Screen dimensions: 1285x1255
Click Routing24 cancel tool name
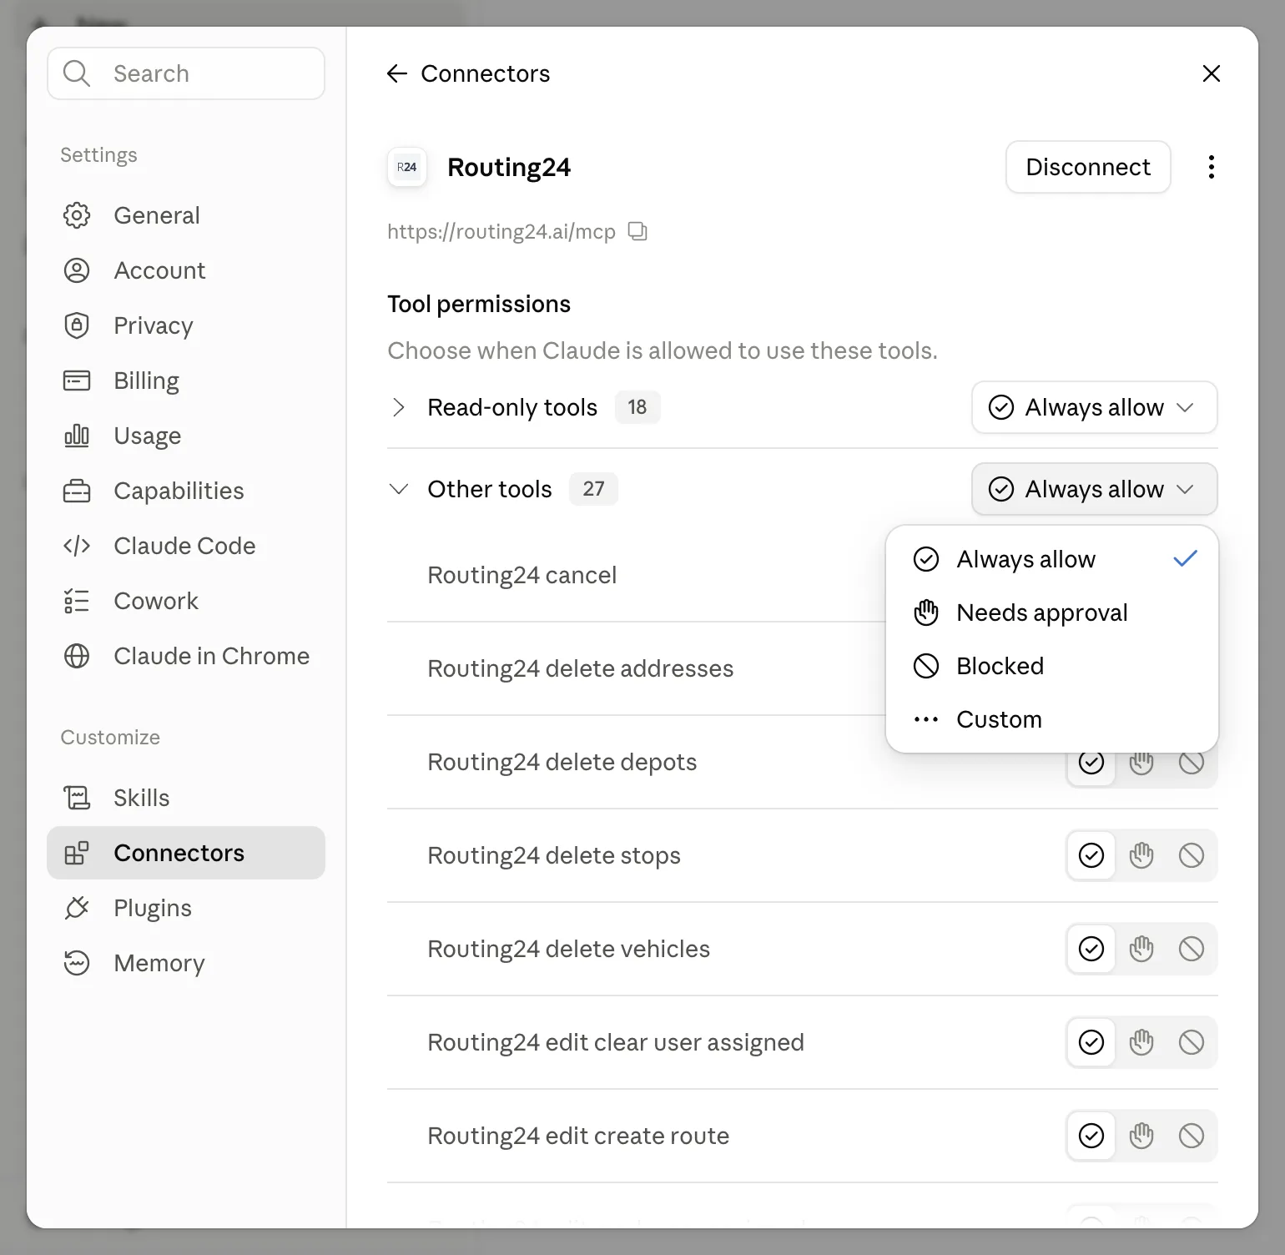(522, 575)
